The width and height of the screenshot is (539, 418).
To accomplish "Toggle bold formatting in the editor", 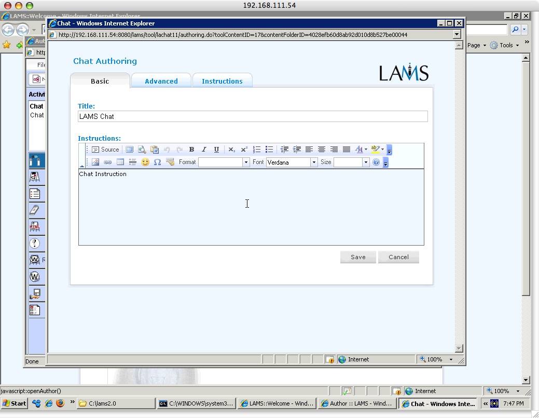I will (191, 150).
